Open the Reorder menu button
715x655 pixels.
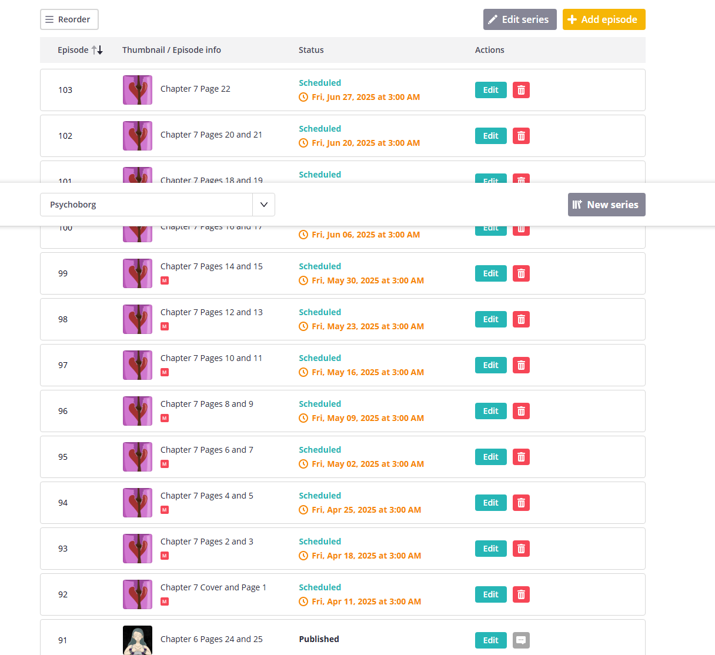tap(69, 19)
